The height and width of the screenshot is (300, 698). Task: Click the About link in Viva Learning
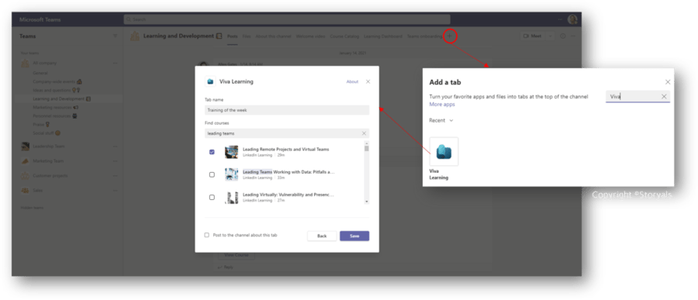pyautogui.click(x=352, y=81)
